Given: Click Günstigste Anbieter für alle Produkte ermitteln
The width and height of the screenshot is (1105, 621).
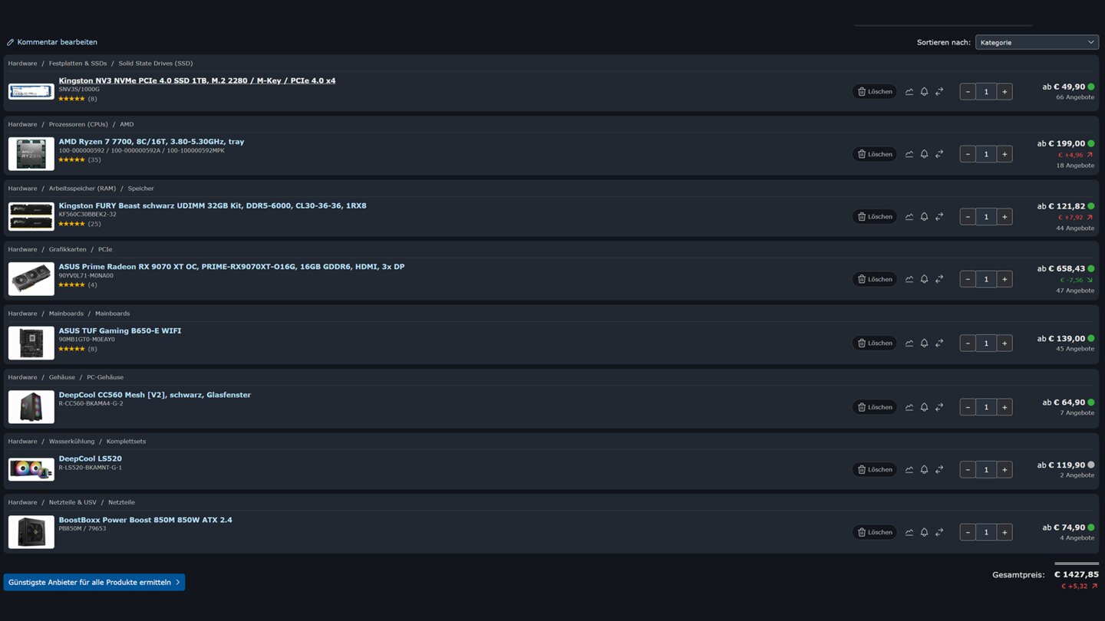Looking at the screenshot, I should (x=94, y=582).
